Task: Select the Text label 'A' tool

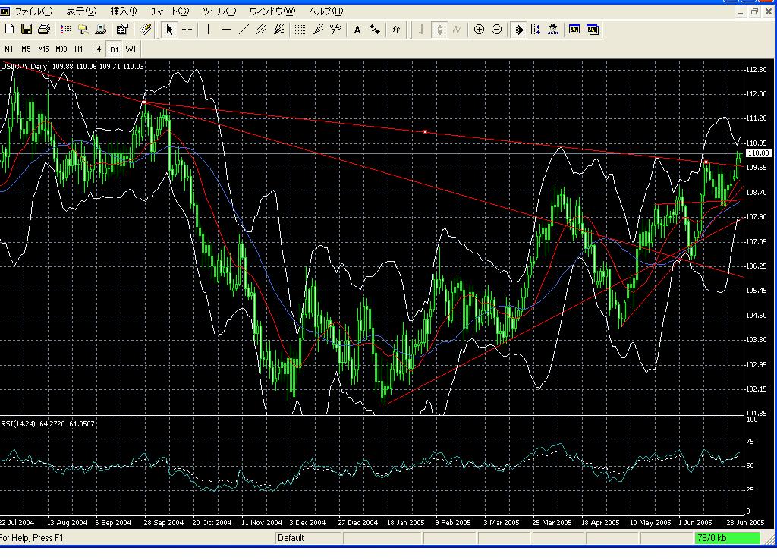Action: (357, 30)
